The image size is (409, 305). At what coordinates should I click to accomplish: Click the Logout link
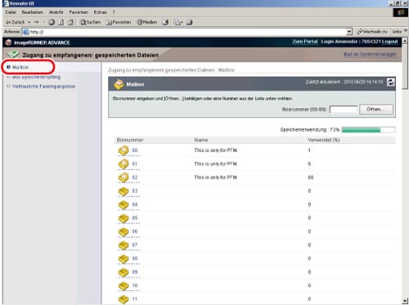[x=389, y=42]
